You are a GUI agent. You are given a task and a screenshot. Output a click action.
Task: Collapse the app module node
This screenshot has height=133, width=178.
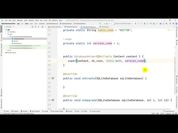[4, 30]
